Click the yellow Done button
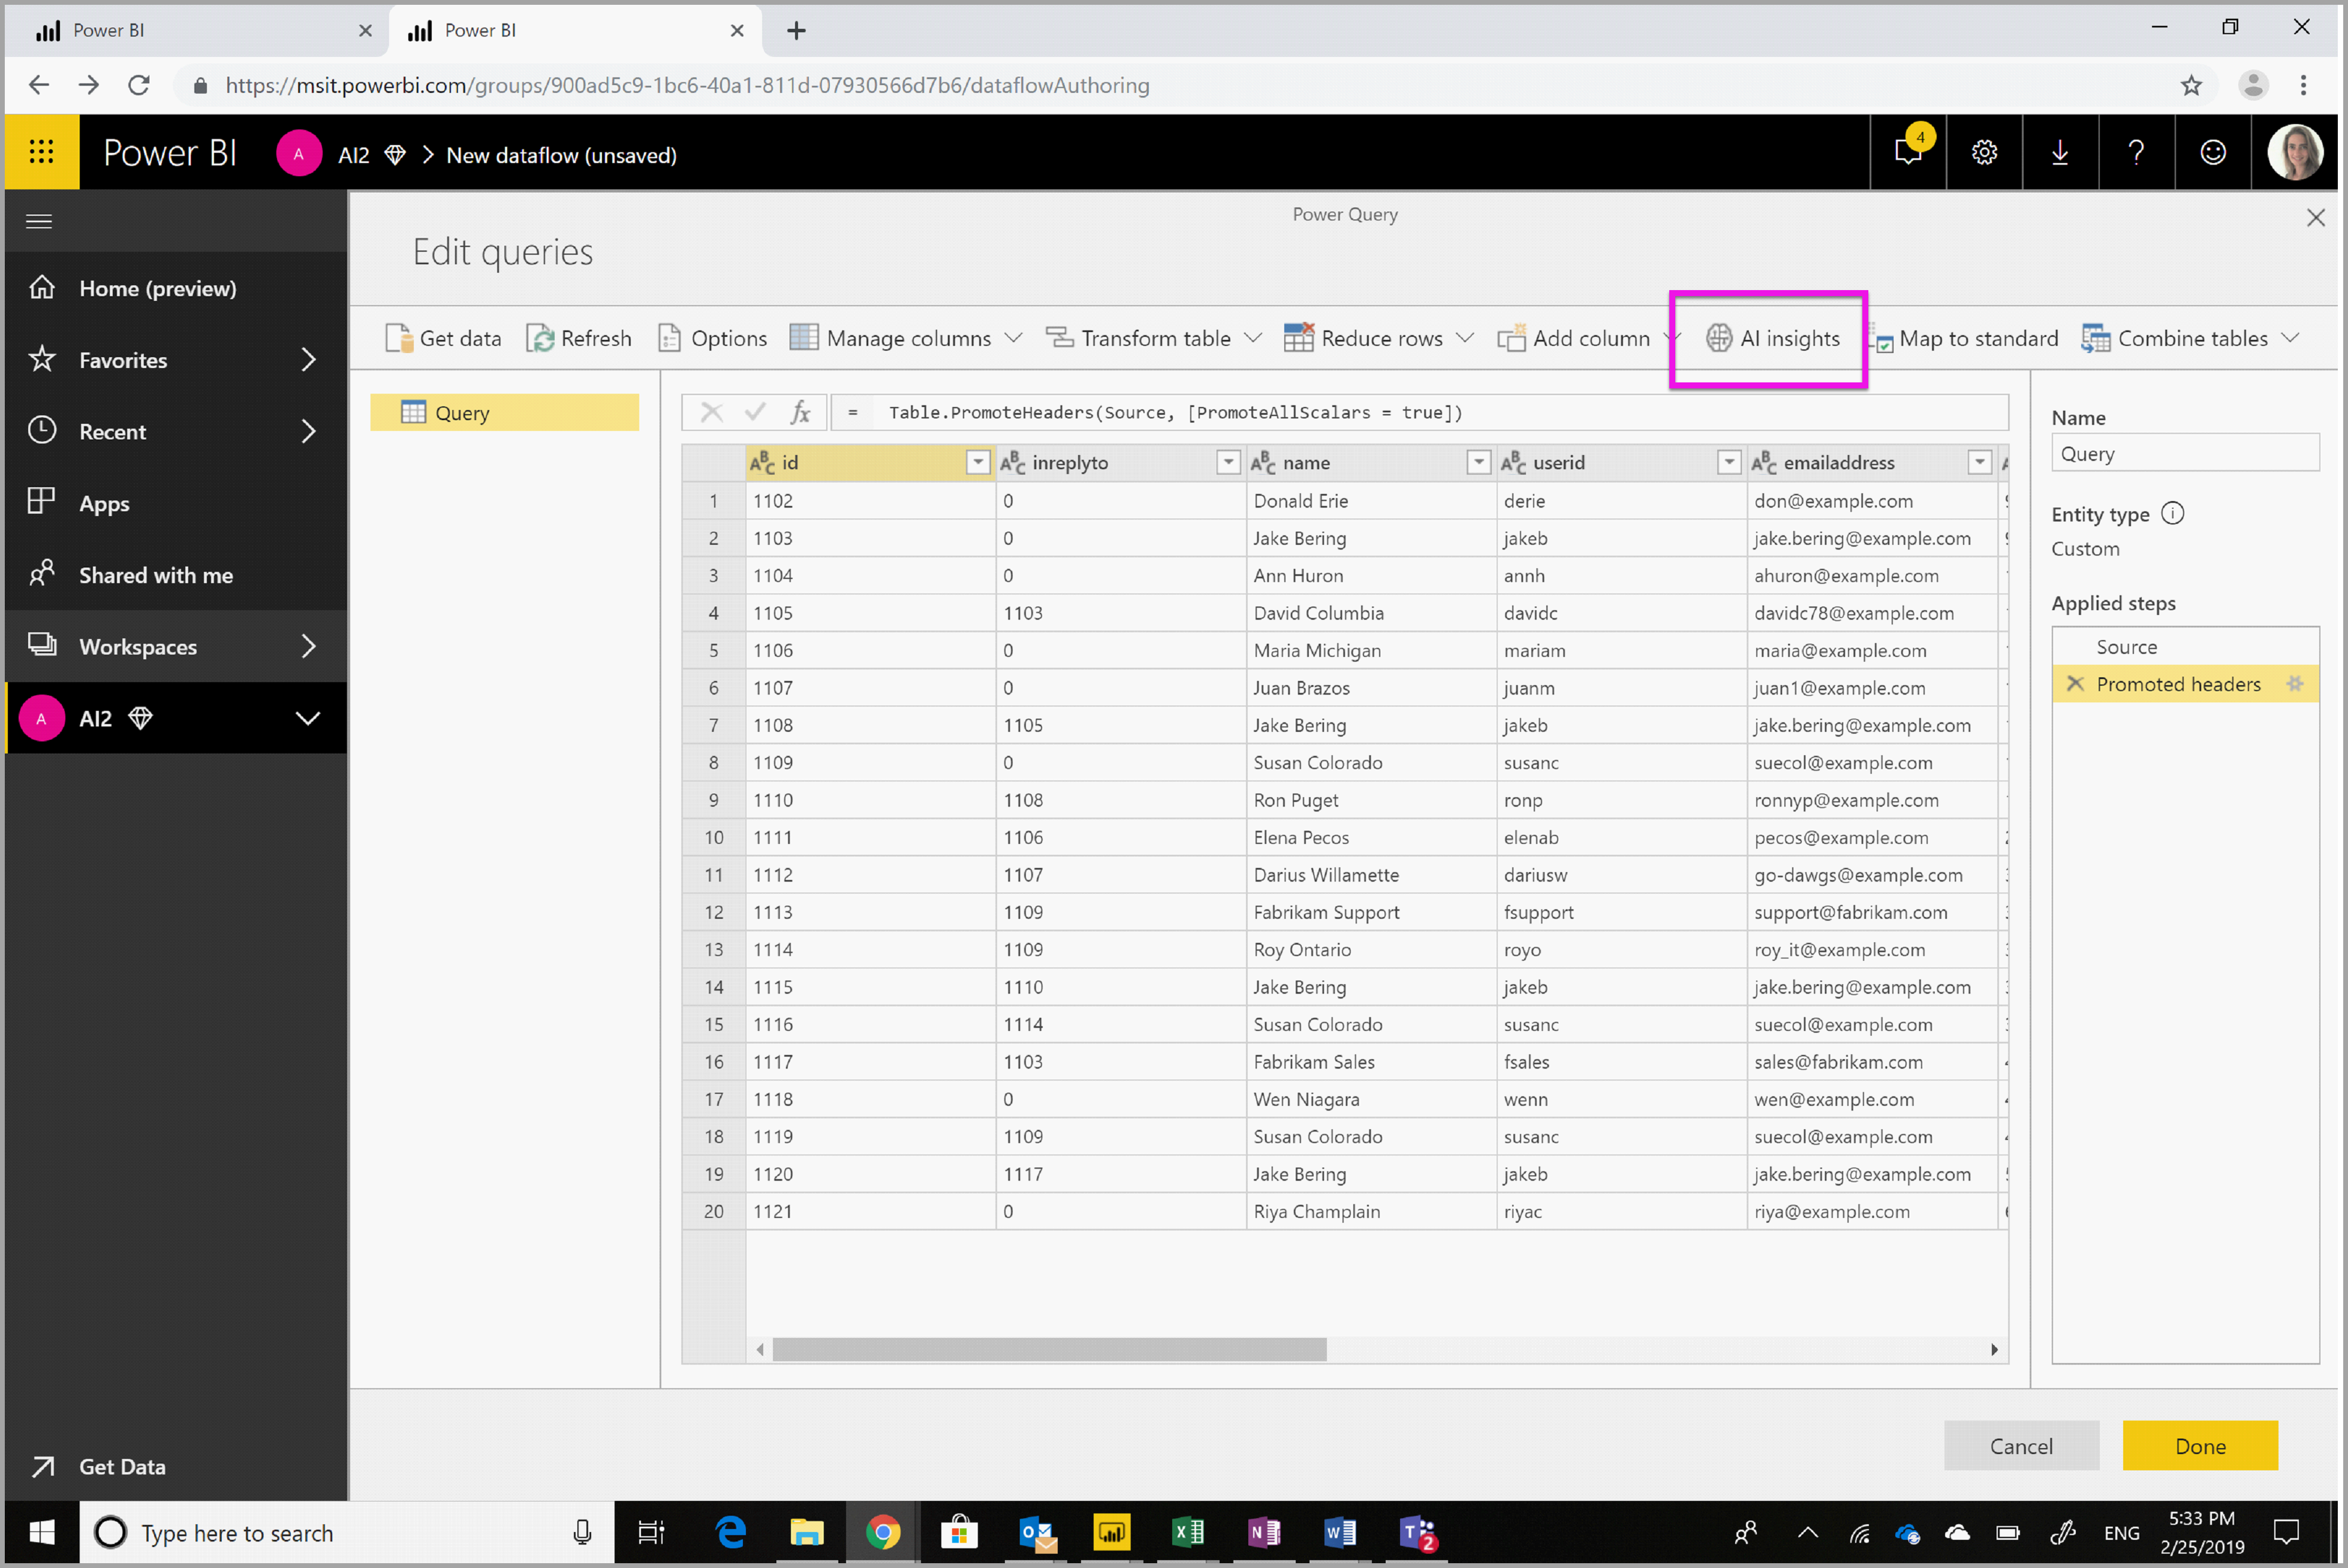 point(2200,1445)
